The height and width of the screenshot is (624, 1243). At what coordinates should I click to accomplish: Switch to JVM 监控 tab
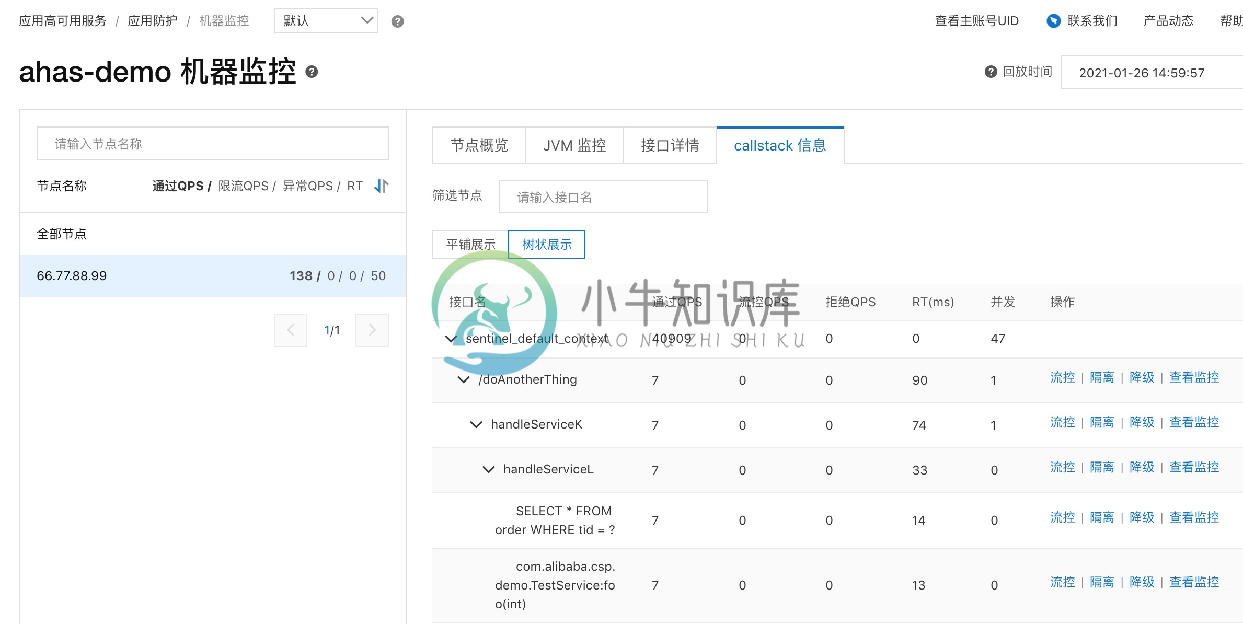point(574,145)
